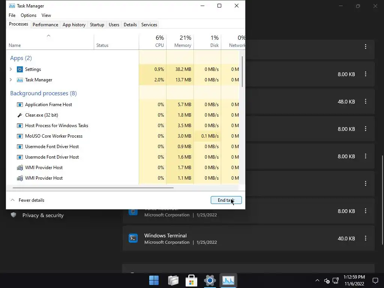The image size is (384, 288).
Task: Click the Privacy & security shield icon
Action: click(x=13, y=215)
